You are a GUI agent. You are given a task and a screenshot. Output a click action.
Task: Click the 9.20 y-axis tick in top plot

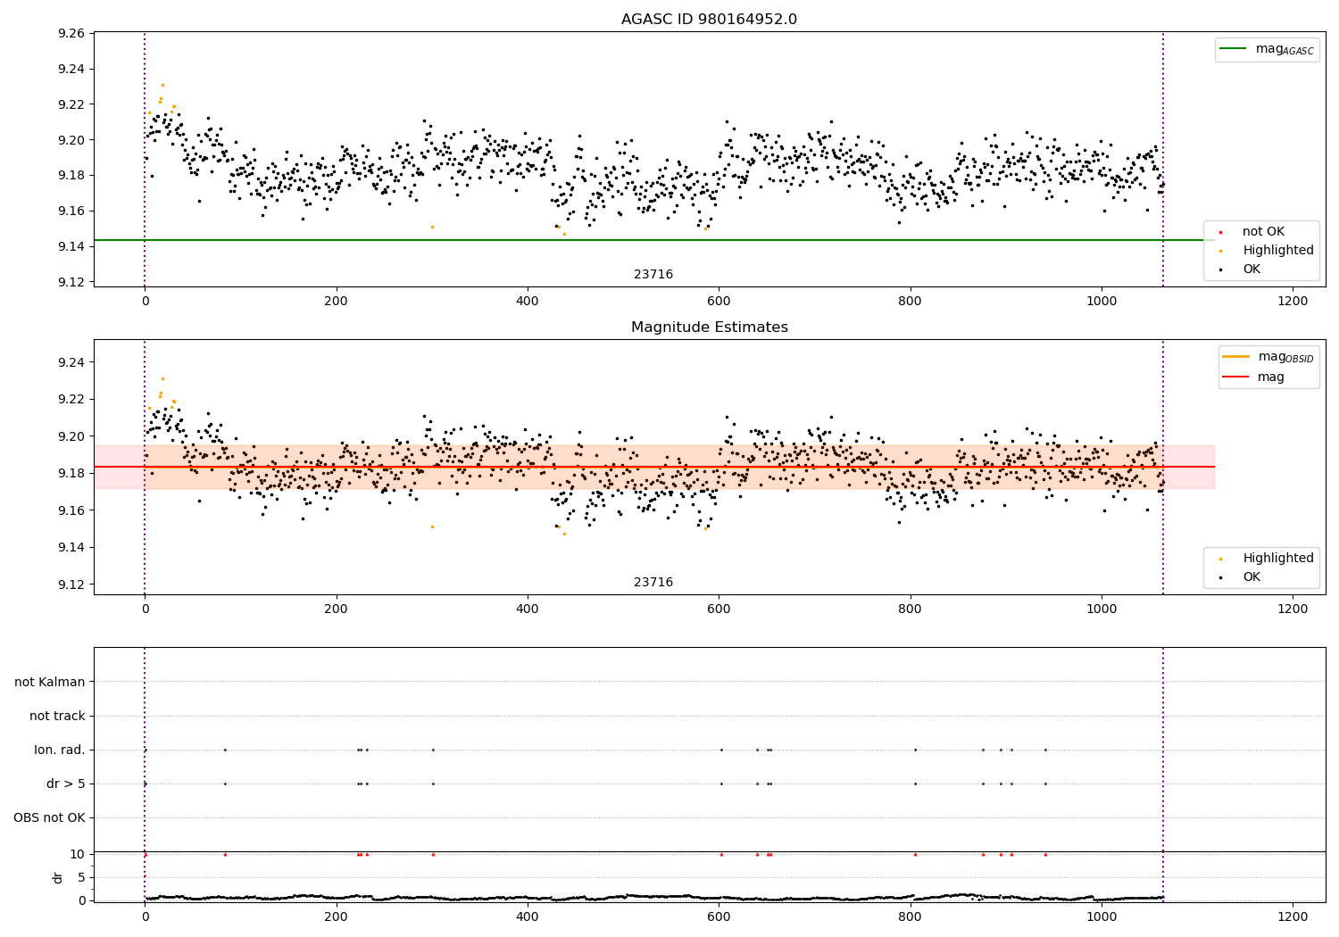click(x=71, y=140)
